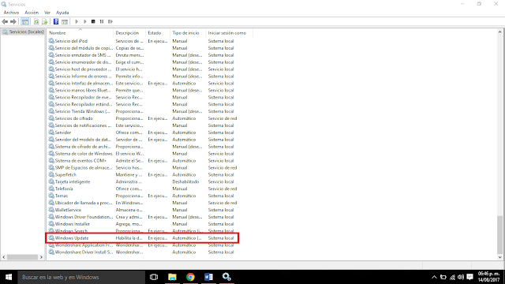The image size is (505, 284).
Task: Open Help with the blue question icon
Action: (56, 21)
